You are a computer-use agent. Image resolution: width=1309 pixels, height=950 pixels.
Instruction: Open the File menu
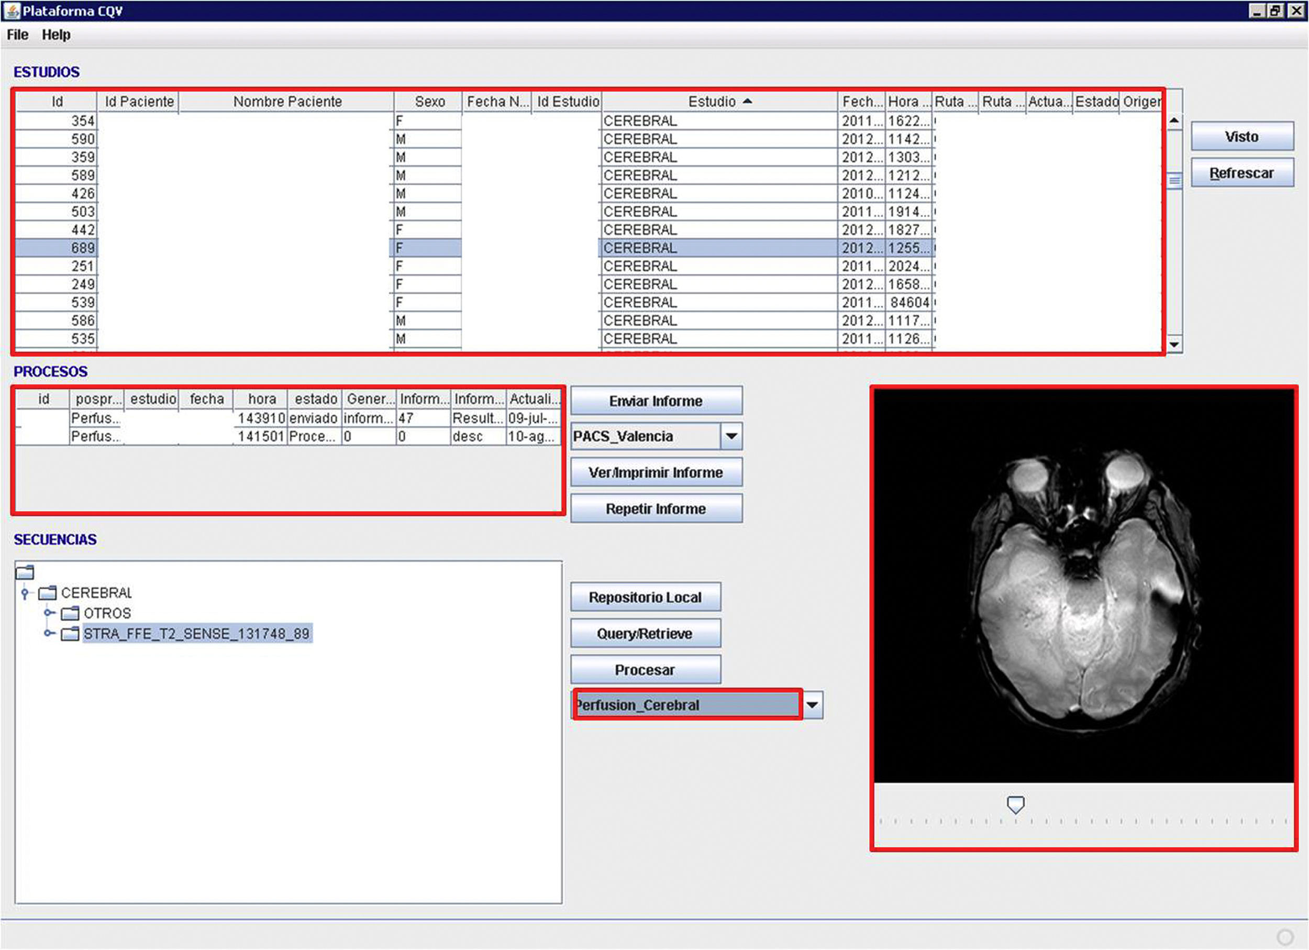click(17, 35)
